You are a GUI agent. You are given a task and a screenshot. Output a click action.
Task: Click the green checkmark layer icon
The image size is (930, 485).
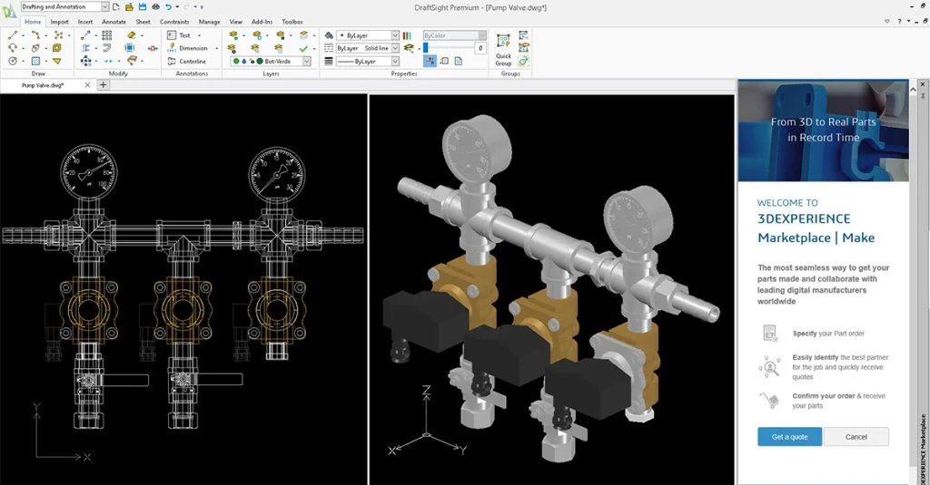[x=303, y=48]
